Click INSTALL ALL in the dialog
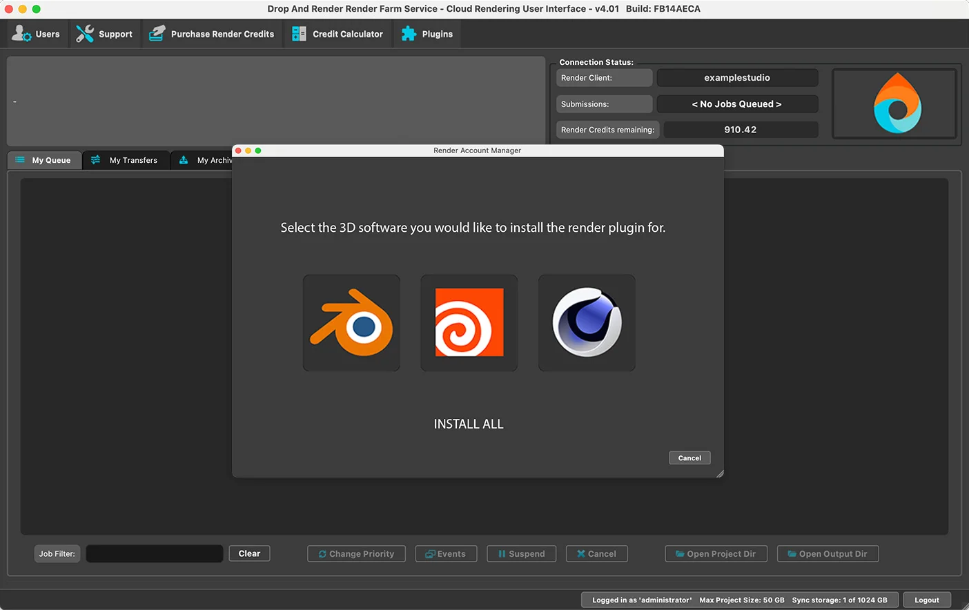The height and width of the screenshot is (610, 969). [469, 424]
